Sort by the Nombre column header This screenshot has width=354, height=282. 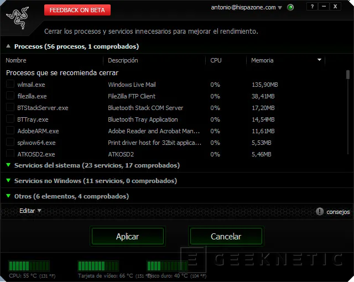click(x=16, y=60)
